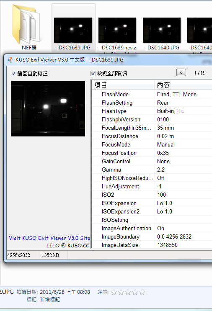Image resolution: width=212 pixels, height=311 pixels.
Task: Click the 項目 column header
Action: click(x=123, y=85)
